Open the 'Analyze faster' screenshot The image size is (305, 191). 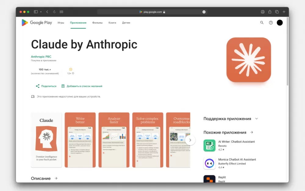(x=114, y=140)
